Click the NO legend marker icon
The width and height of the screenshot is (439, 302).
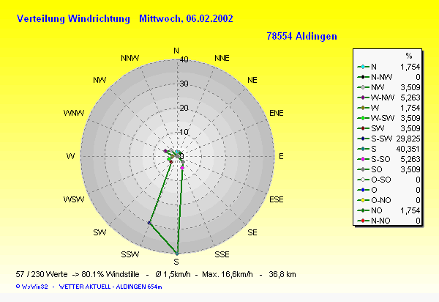tap(364, 210)
